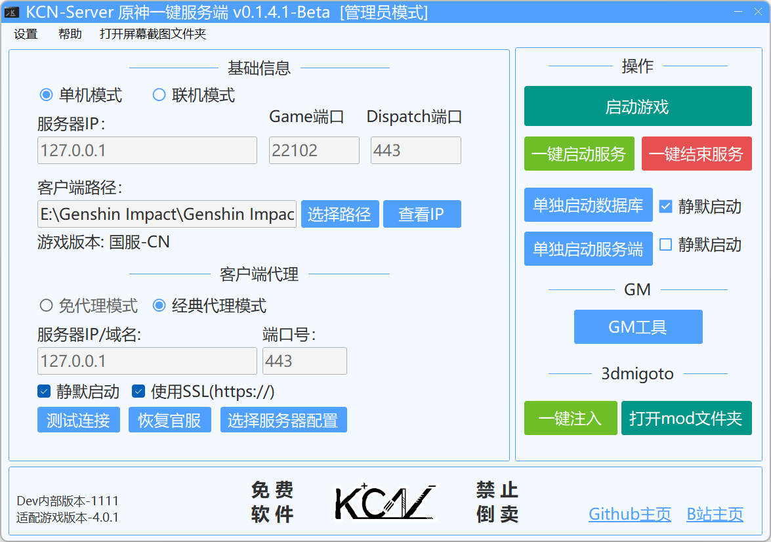
Task: Click the 客户端路径 path field
Action: [x=167, y=214]
